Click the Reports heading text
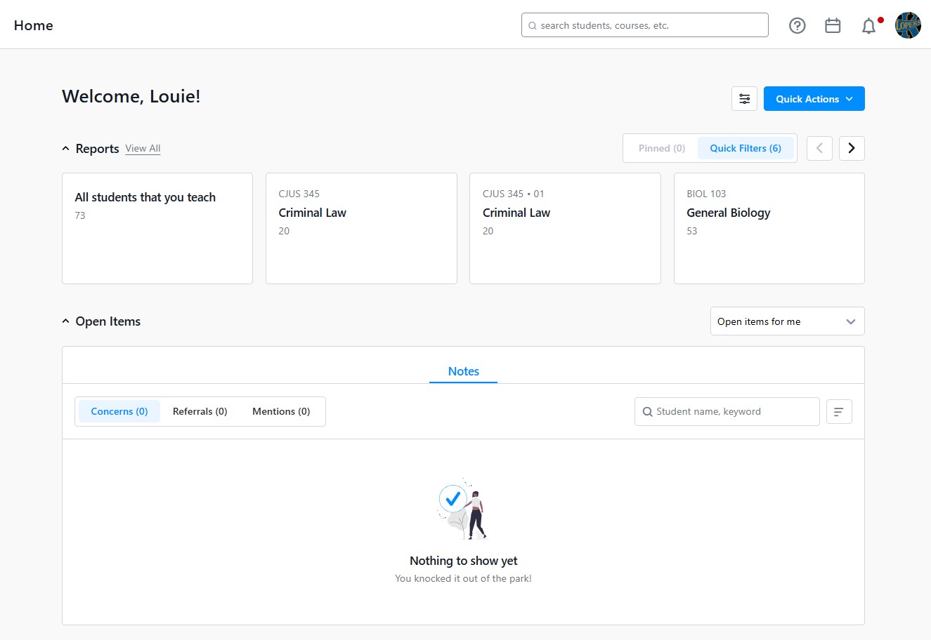This screenshot has height=640, width=931. [x=98, y=149]
